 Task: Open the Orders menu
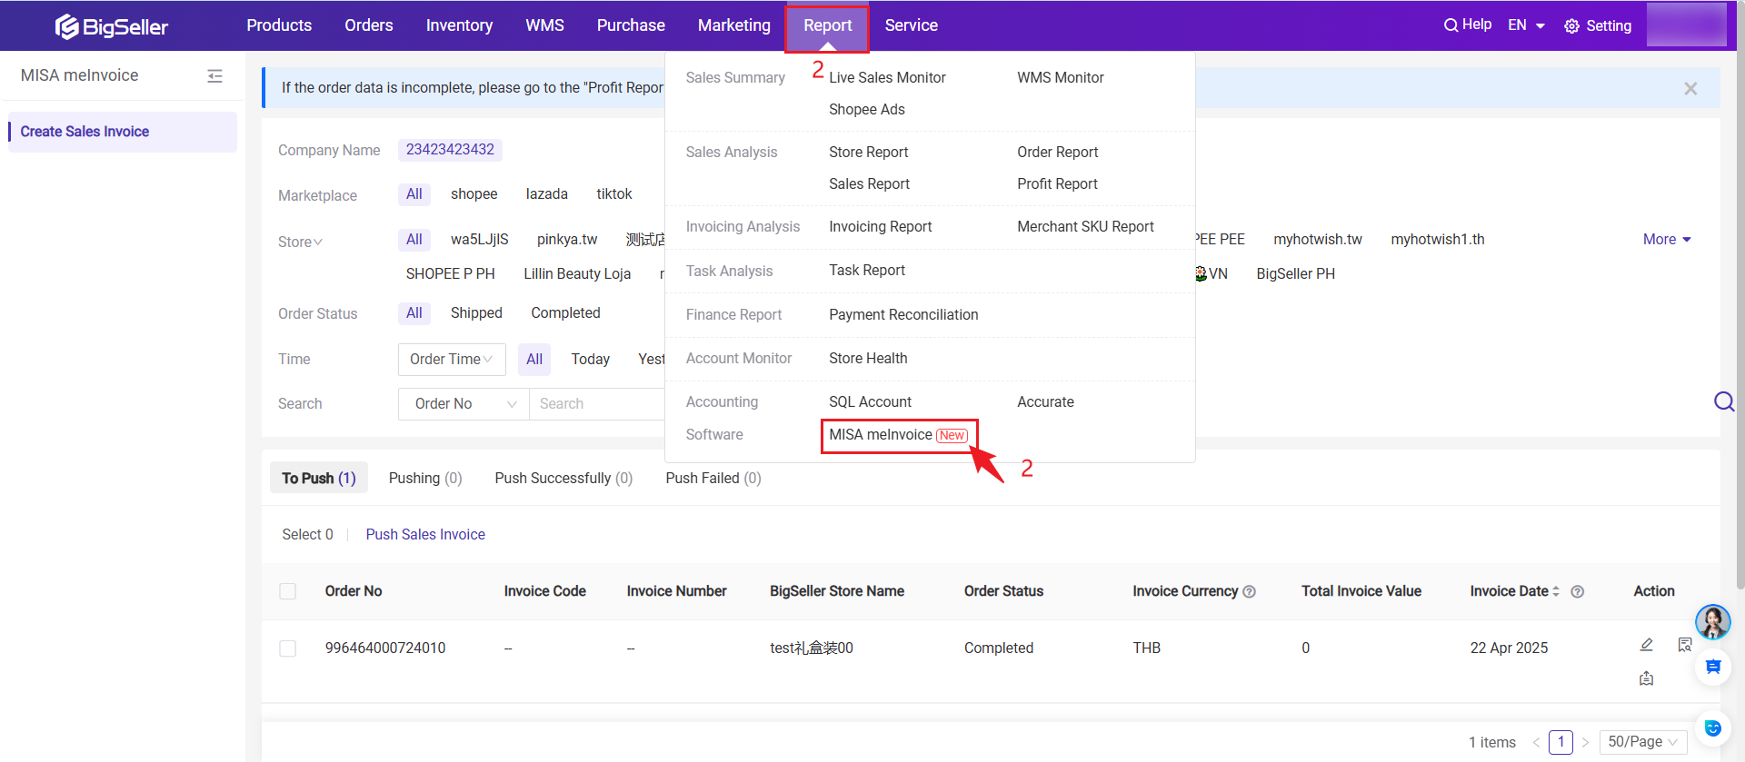click(x=369, y=25)
